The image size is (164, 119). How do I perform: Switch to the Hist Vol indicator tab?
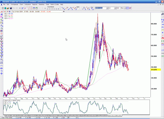point(11,116)
